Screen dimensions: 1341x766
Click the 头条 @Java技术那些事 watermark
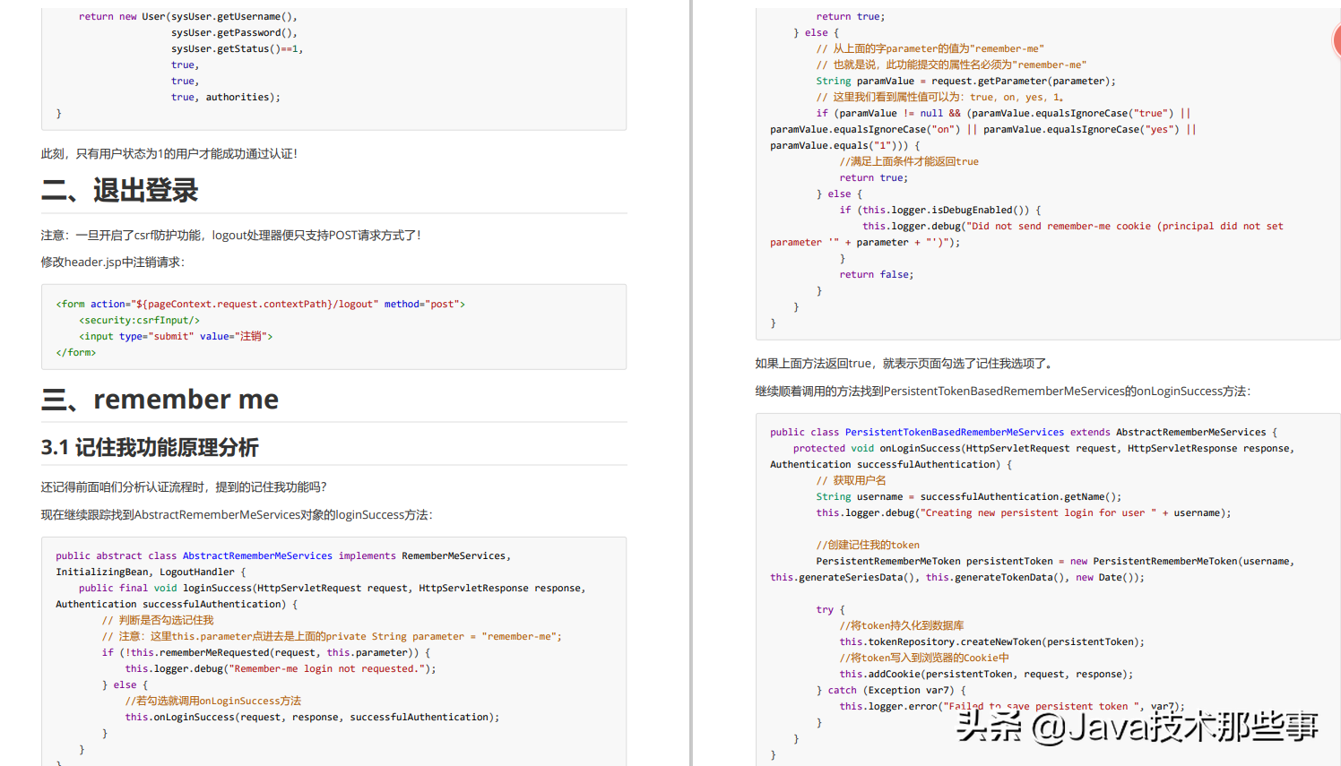1137,727
